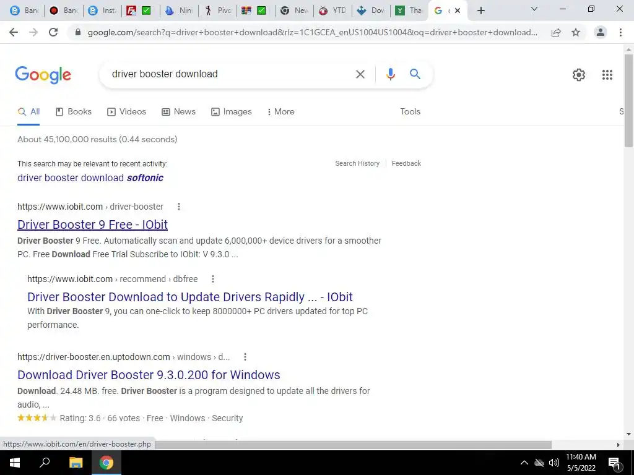Show hidden system tray icons
Screen dimensions: 634x475
click(x=524, y=463)
